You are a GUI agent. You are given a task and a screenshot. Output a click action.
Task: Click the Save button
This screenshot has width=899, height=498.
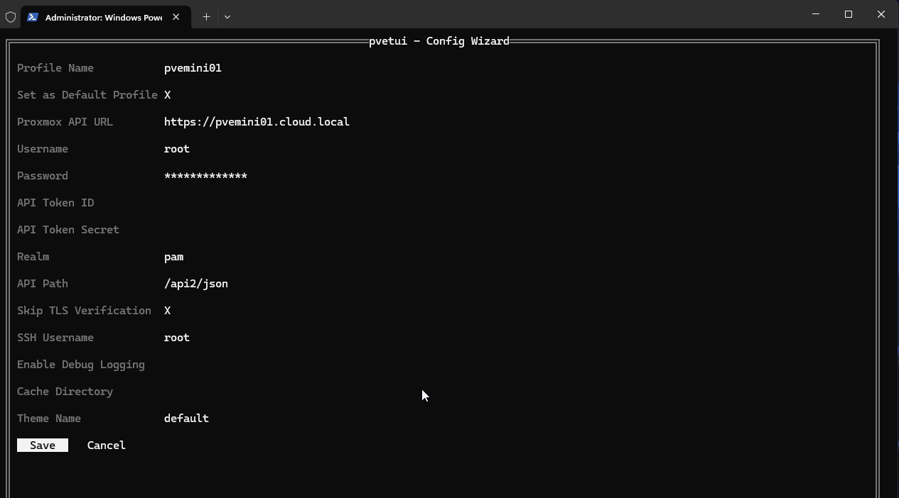pos(42,445)
